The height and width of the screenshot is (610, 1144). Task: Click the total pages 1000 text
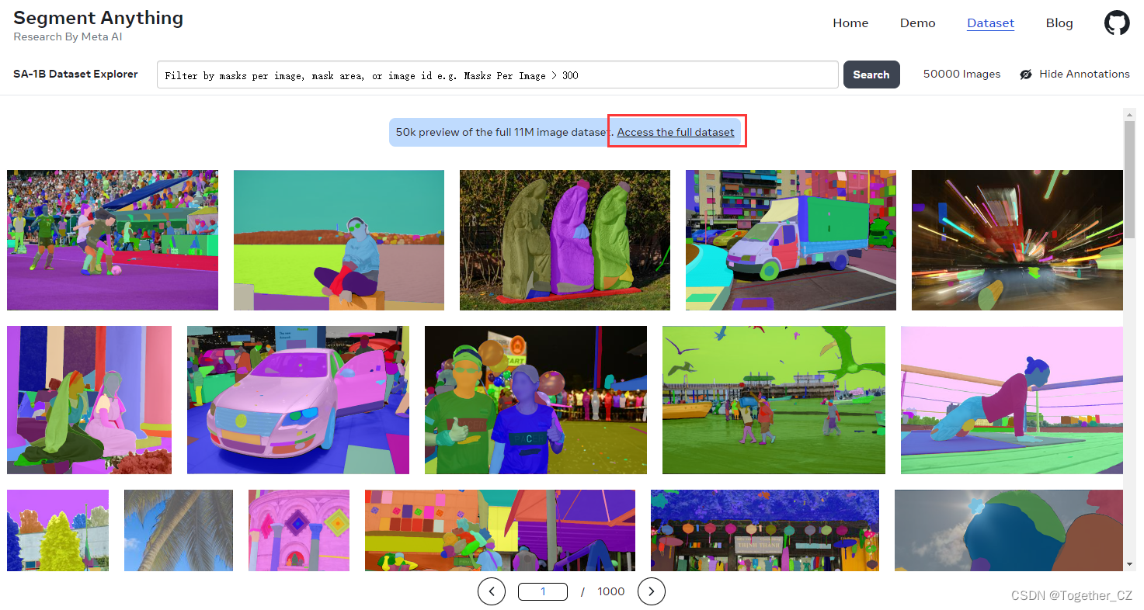611,591
